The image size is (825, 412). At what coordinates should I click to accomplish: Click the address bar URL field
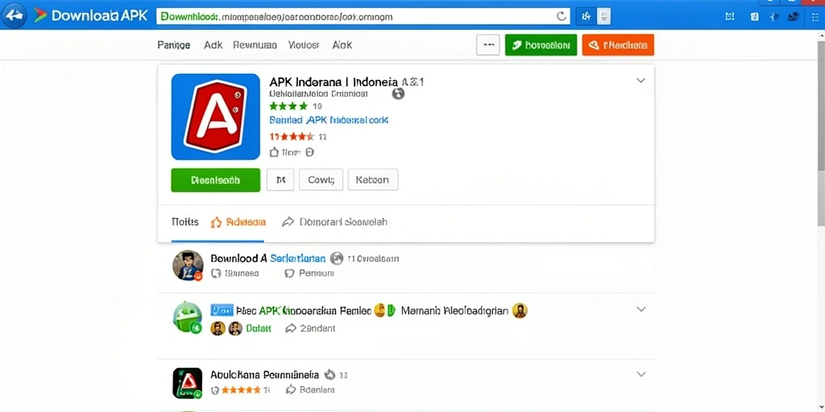pyautogui.click(x=363, y=16)
